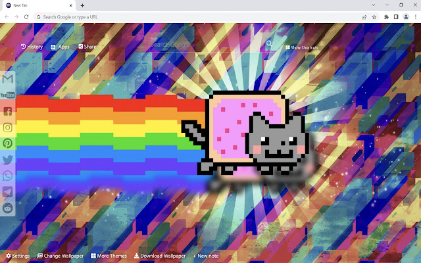Click the magnifier search icon on page
The height and width of the screenshot is (263, 421).
[x=269, y=44]
